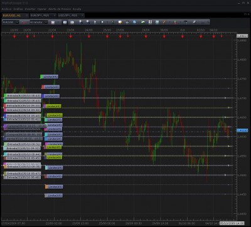Click the red arrow marker under date 22/09
This screenshot has width=251, height=227.
(x=52, y=36)
